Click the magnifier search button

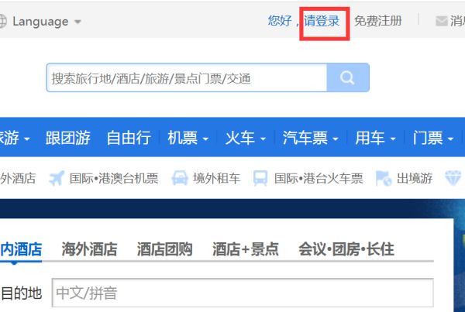click(x=348, y=78)
